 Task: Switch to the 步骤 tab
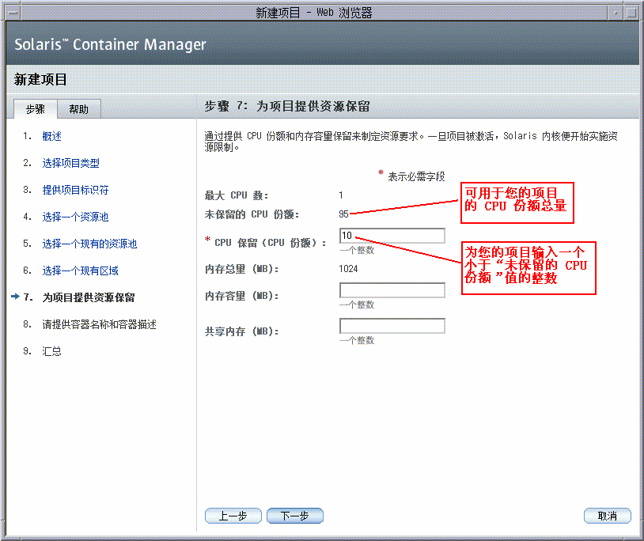click(x=36, y=109)
